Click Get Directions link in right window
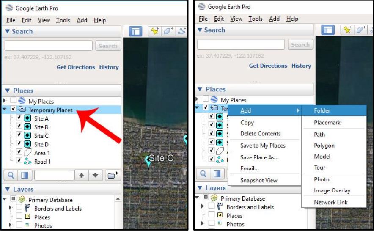The width and height of the screenshot is (374, 231). coord(268,66)
